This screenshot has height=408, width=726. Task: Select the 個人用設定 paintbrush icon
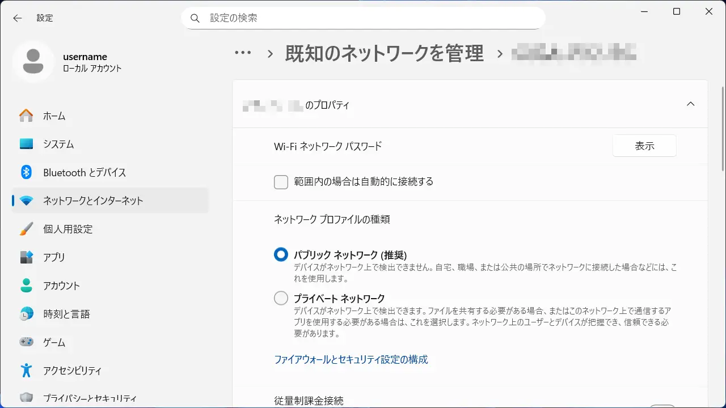pos(26,229)
